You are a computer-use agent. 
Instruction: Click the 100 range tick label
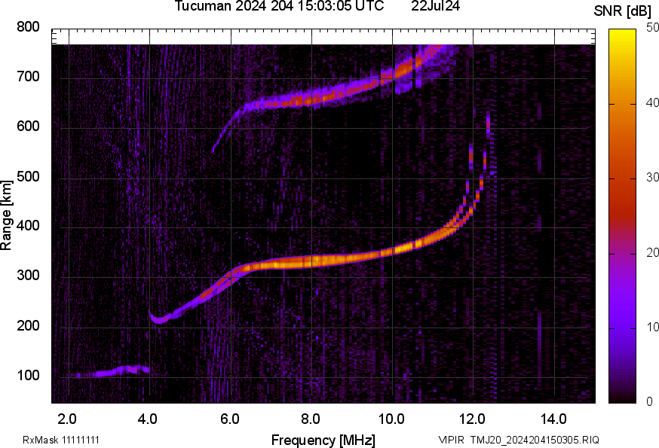point(28,375)
